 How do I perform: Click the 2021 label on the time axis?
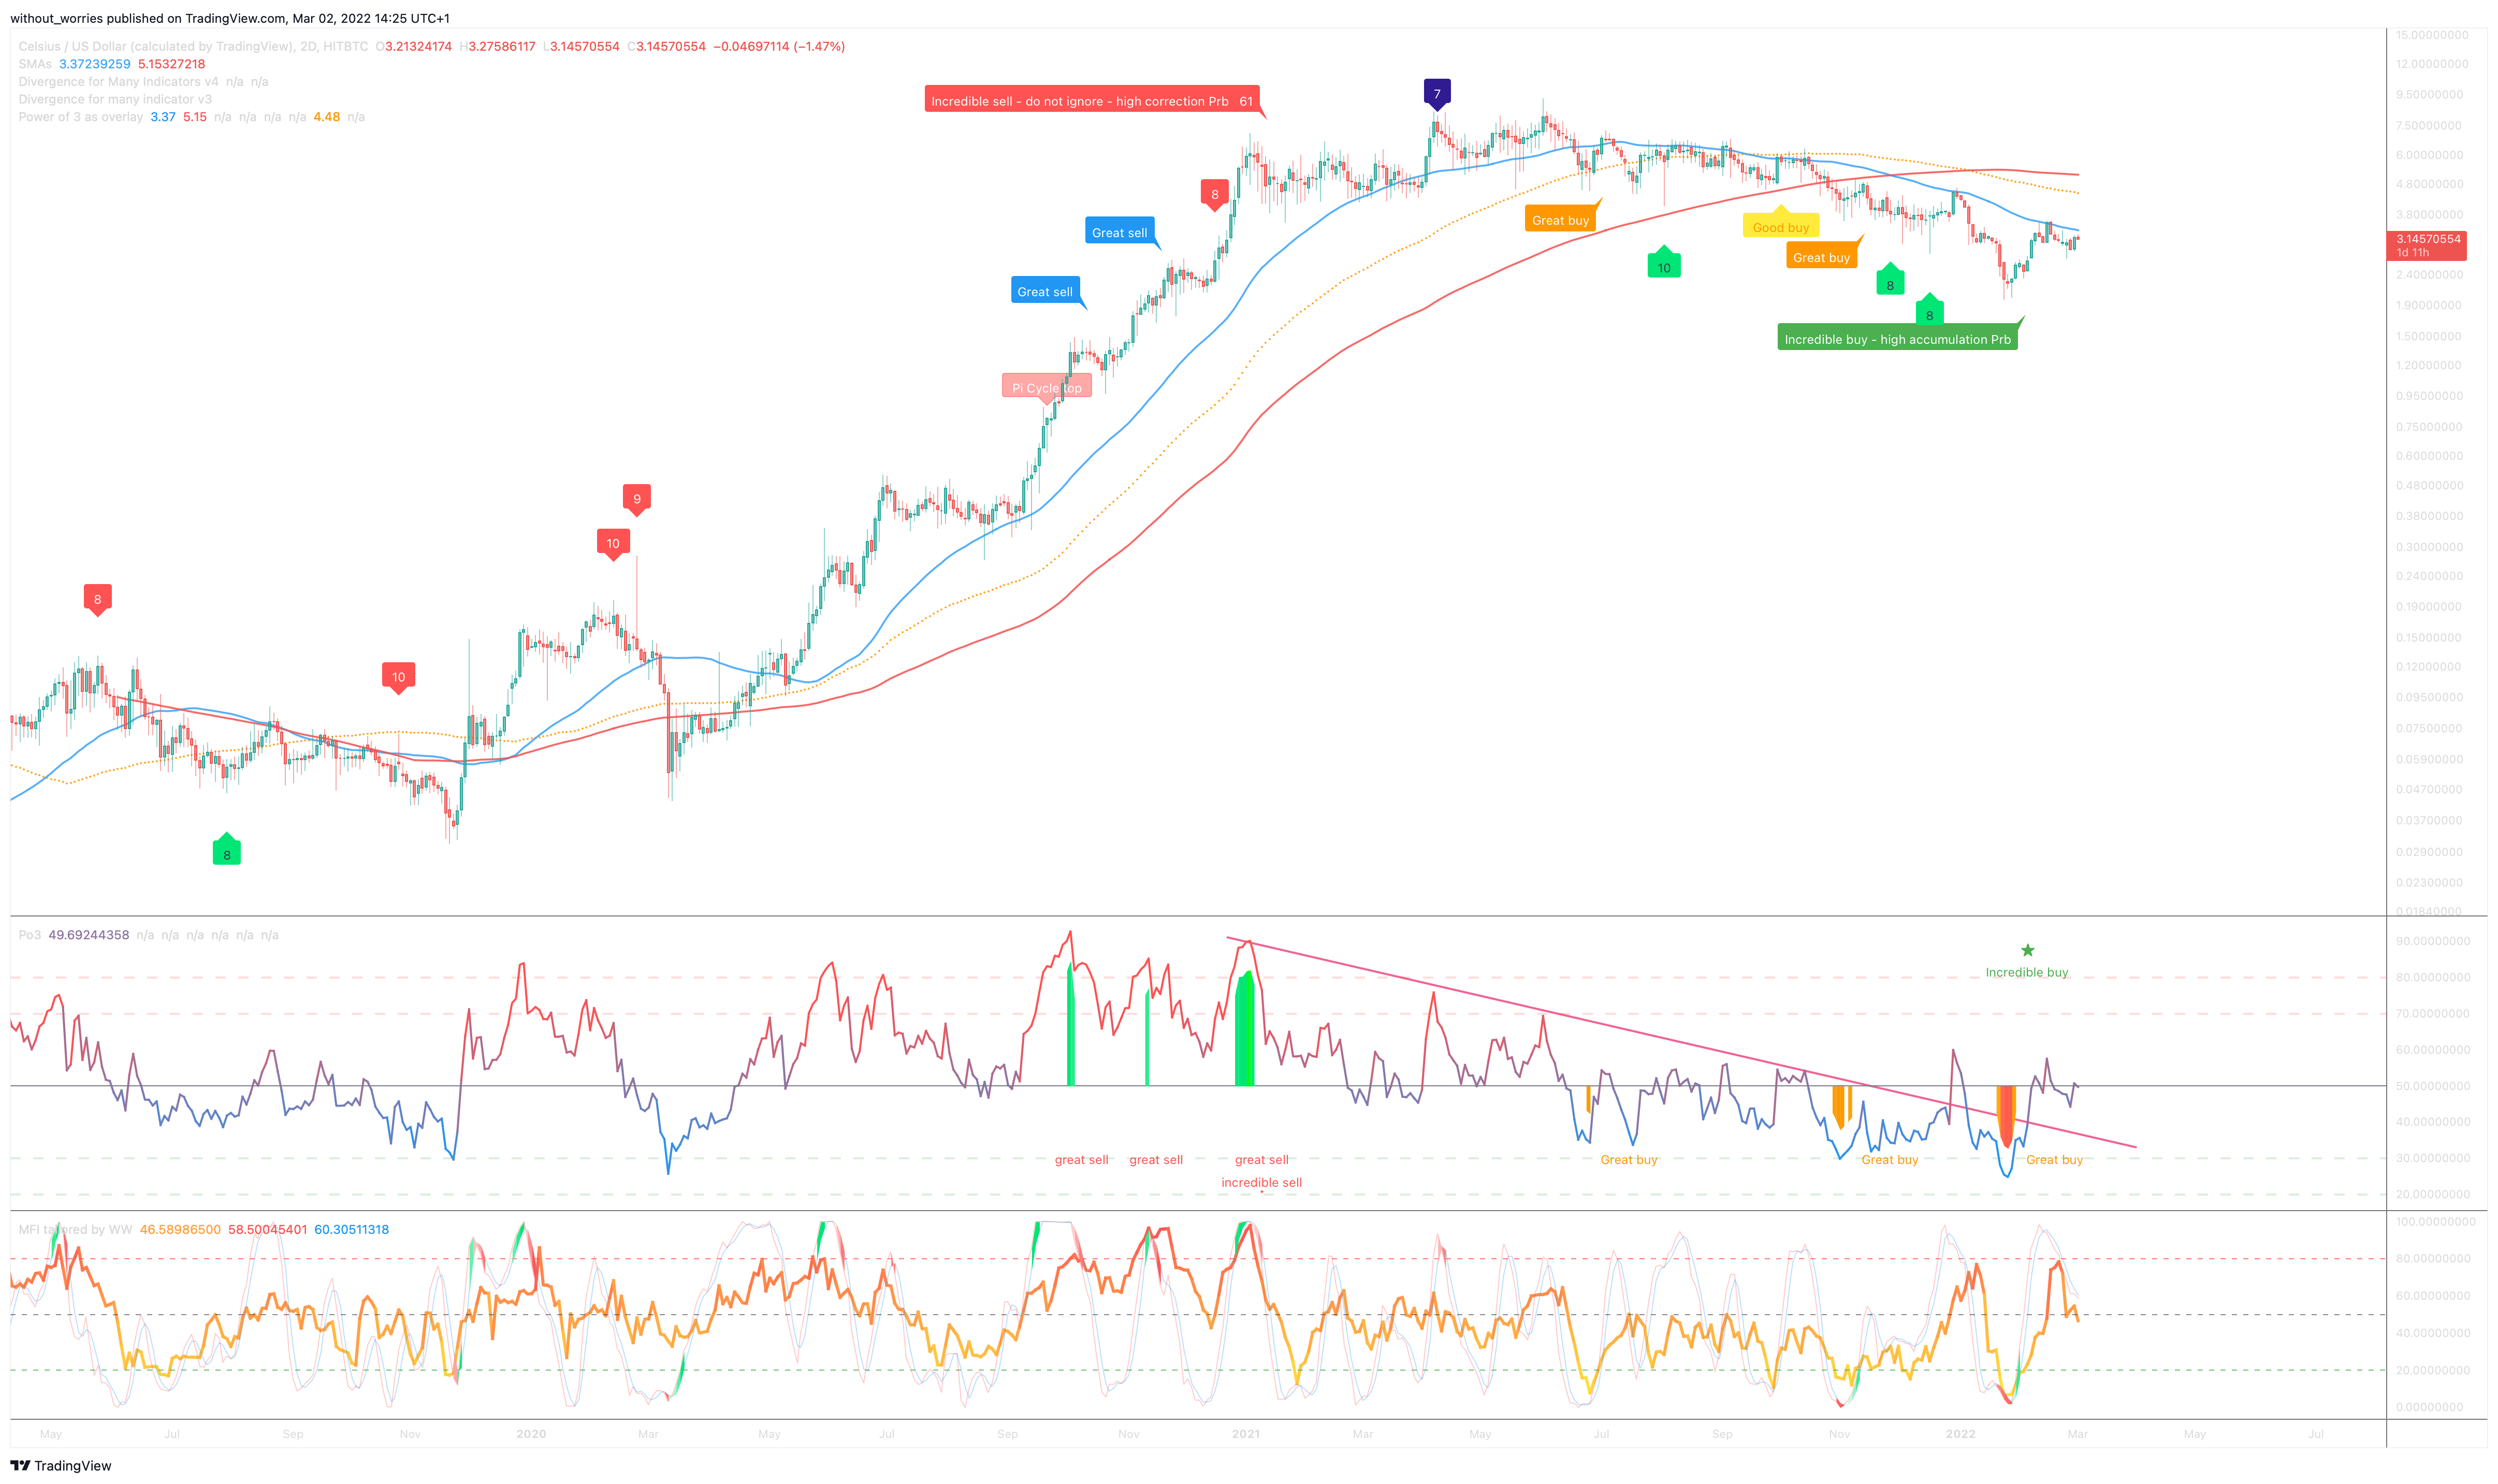1246,1433
